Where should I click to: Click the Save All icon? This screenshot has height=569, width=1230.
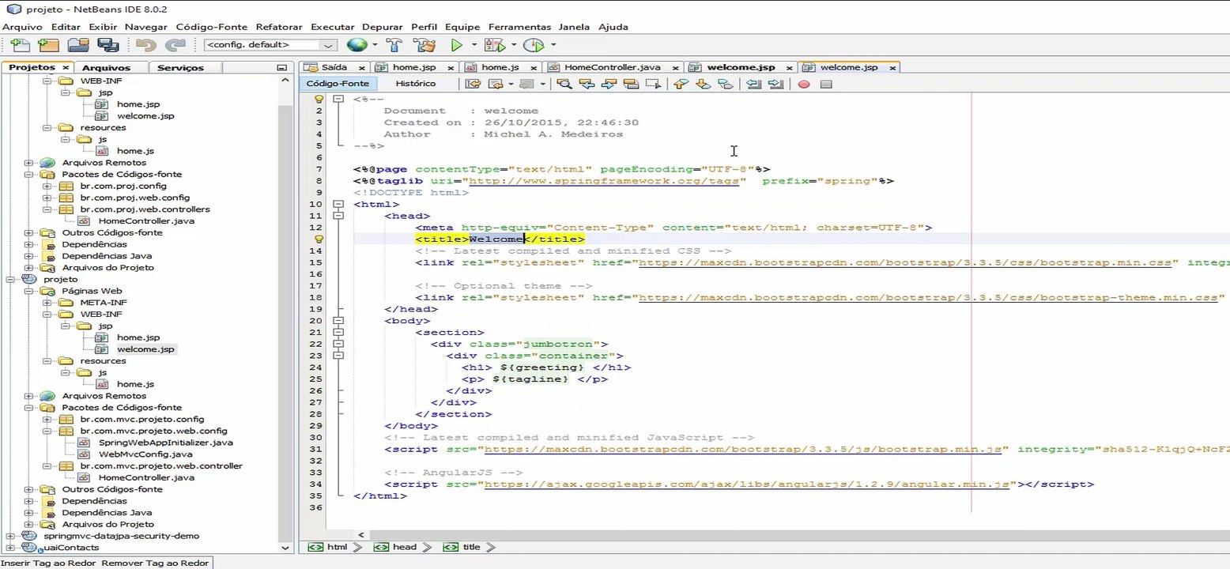pyautogui.click(x=108, y=45)
